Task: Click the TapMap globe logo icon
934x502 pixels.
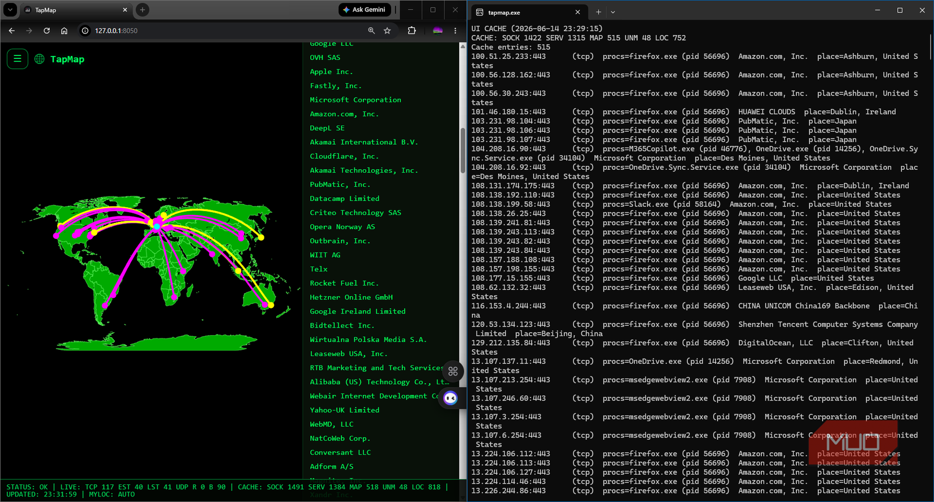Action: (40, 59)
